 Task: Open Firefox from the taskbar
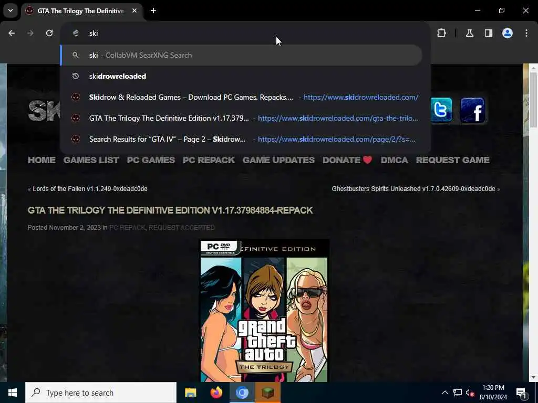tap(216, 393)
